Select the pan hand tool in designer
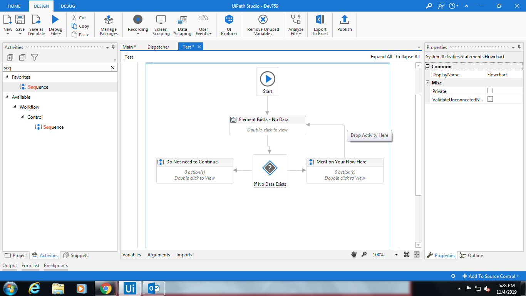Screen dimensions: 526x296 coord(354,254)
